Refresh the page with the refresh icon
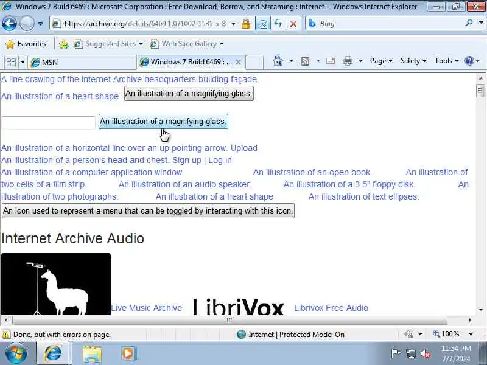 [278, 24]
